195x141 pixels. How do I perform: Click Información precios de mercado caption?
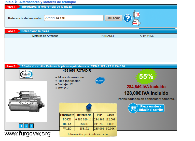point(88,134)
